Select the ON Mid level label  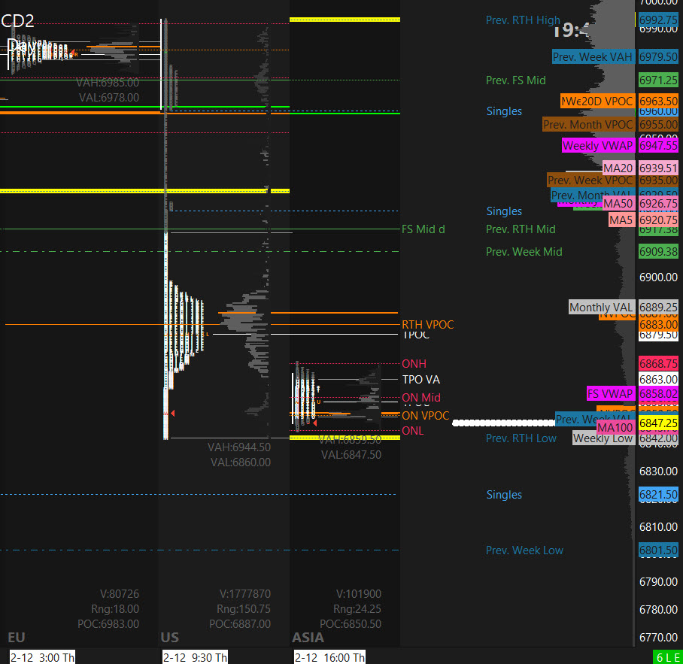(x=421, y=398)
